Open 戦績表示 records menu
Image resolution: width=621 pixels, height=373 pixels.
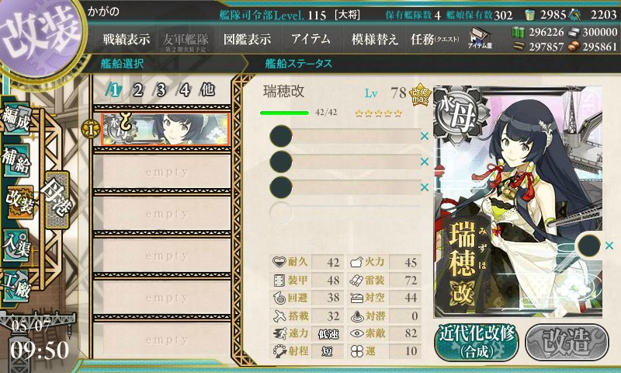[x=127, y=39]
